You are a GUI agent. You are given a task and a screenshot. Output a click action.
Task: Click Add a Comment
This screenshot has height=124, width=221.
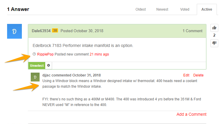[191, 114]
